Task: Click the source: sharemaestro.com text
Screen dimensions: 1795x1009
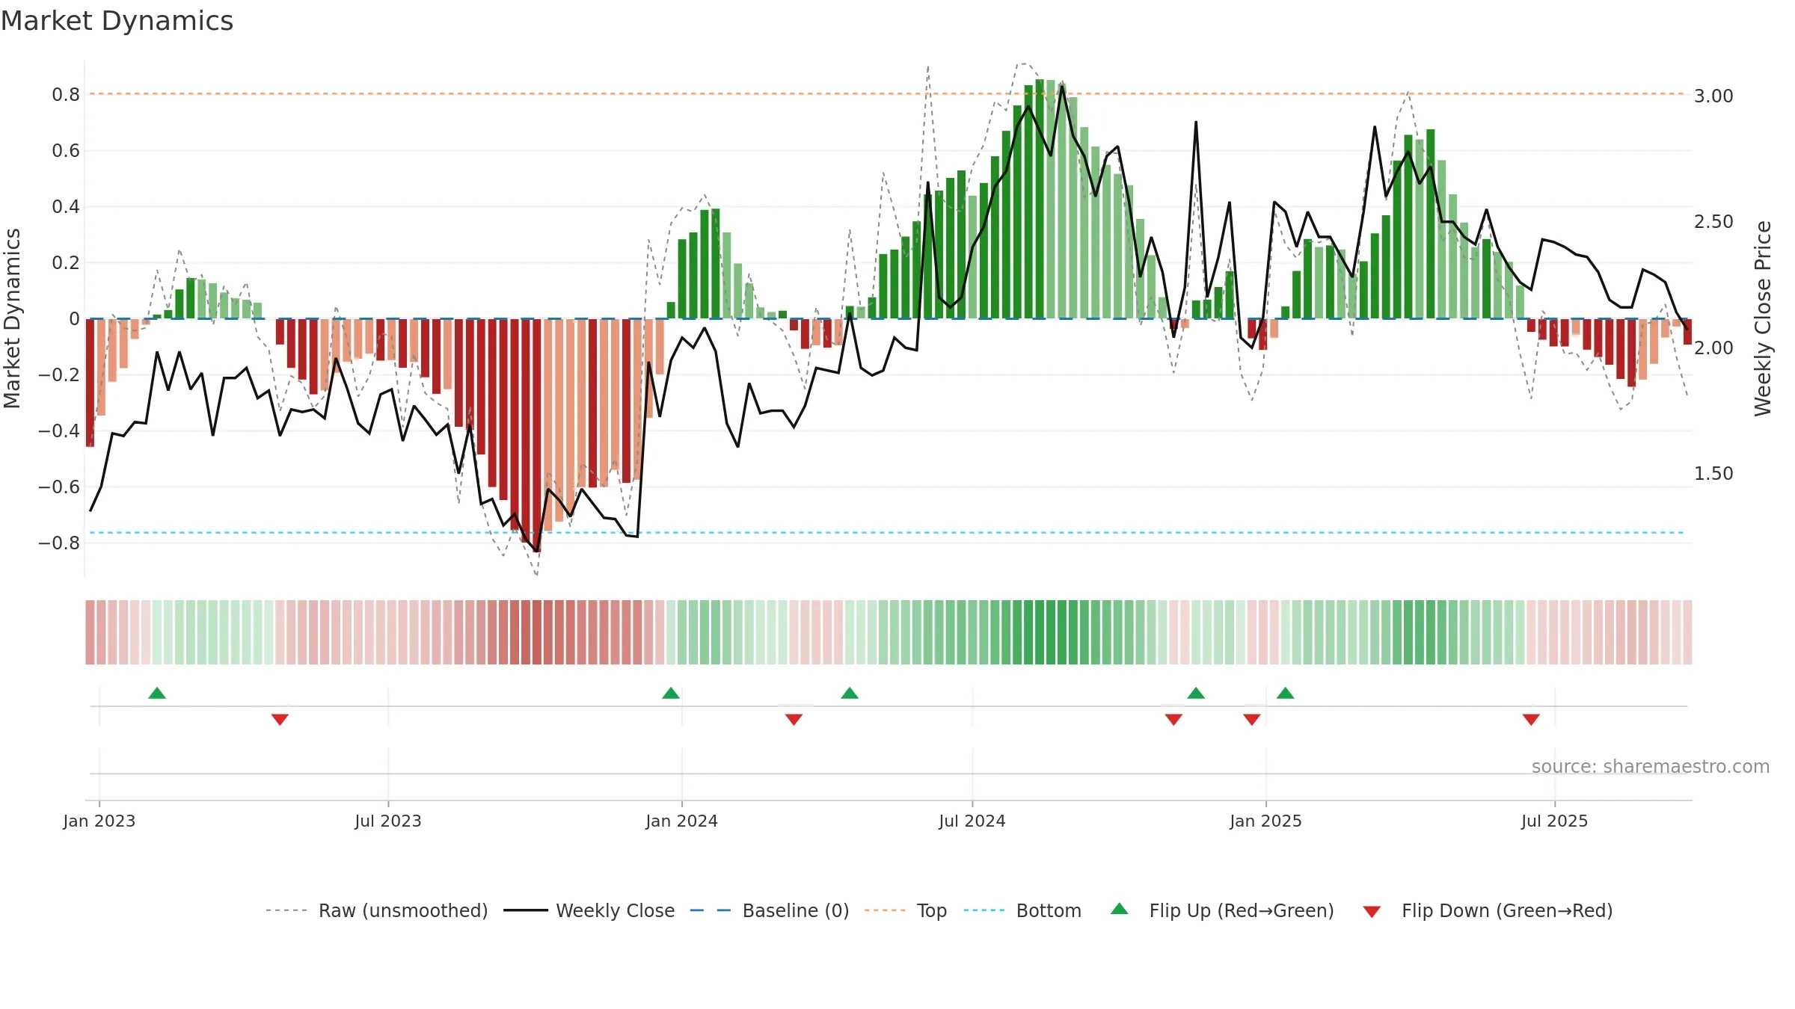Action: tap(1651, 767)
